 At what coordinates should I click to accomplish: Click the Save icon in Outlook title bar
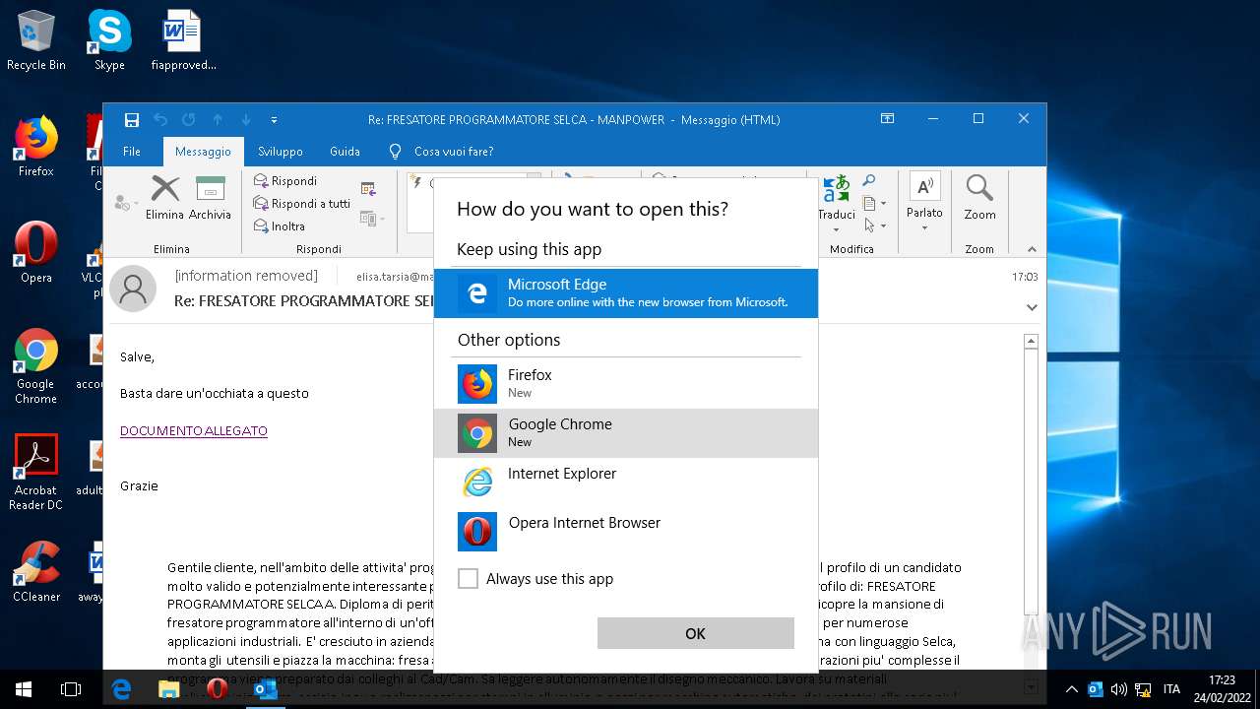131,119
